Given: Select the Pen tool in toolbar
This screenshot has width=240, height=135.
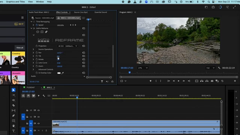Looking at the screenshot, I should click(x=13, y=115).
